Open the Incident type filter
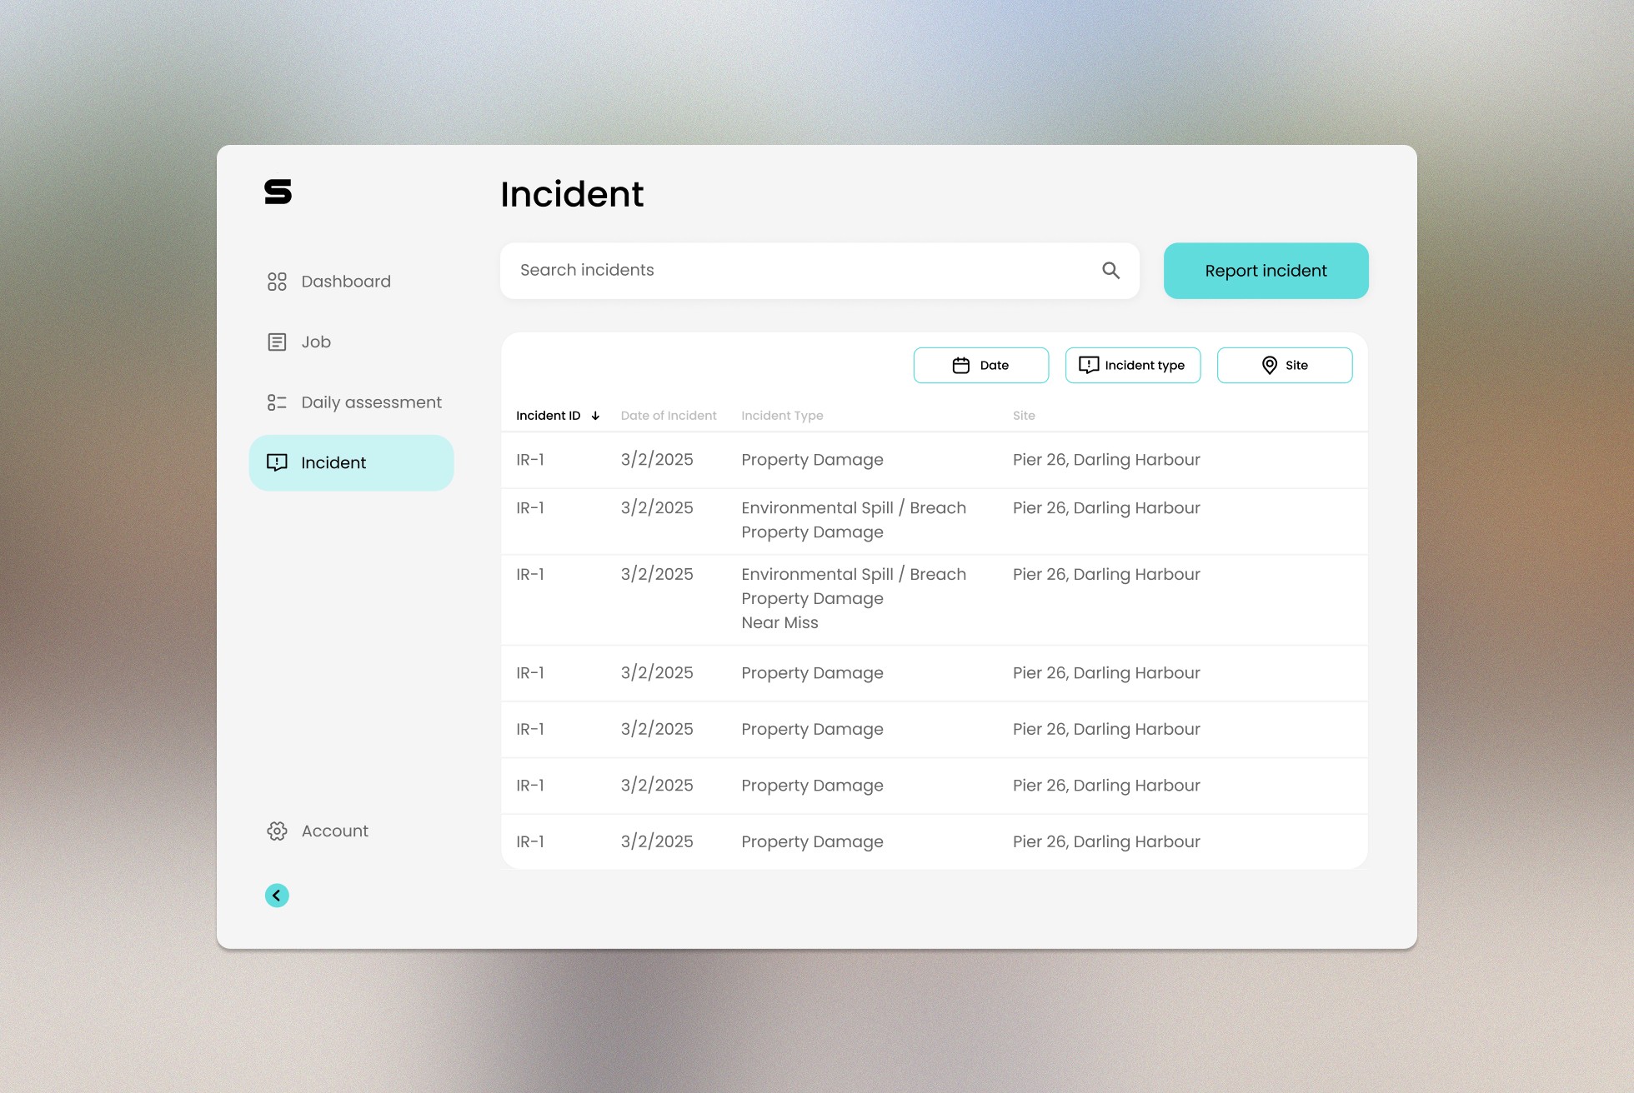Screen dimensions: 1634x1093 (1132, 365)
